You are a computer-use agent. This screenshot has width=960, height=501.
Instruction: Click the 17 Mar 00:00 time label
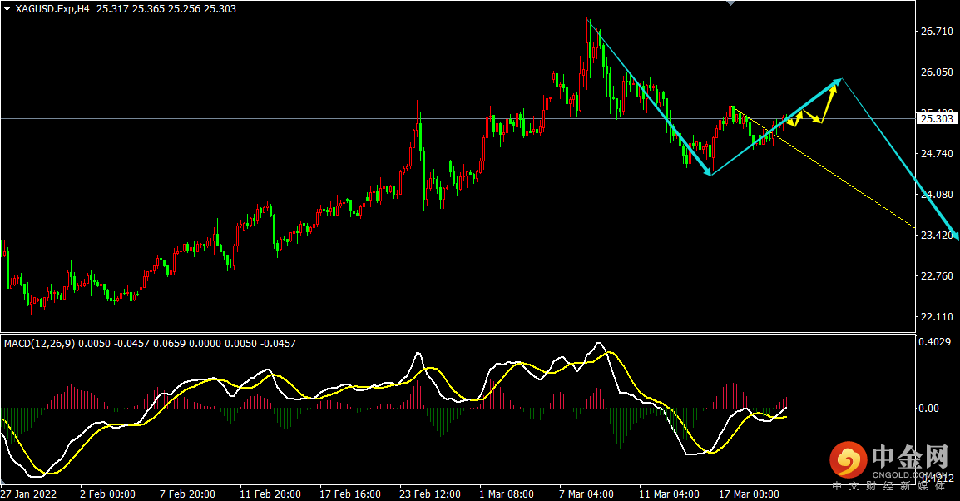pos(749,494)
